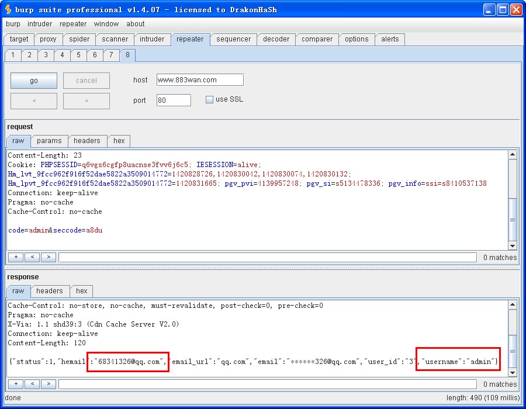The image size is (526, 409).
Task: Edit the host field www.883wan.com
Action: [200, 80]
